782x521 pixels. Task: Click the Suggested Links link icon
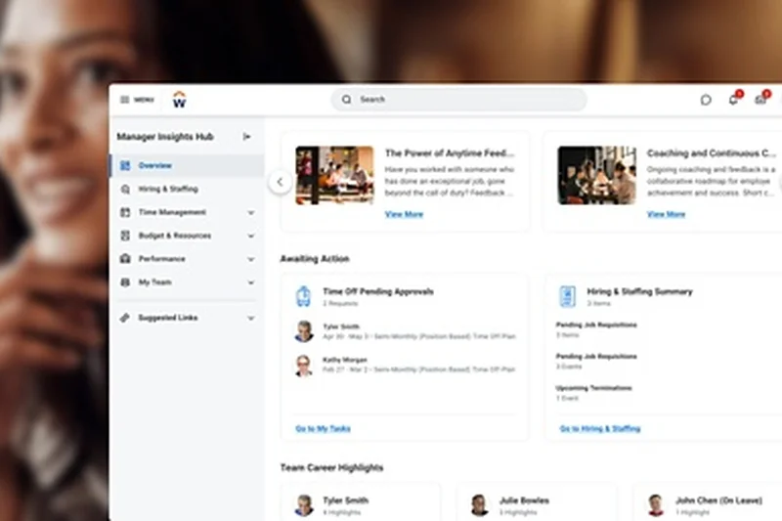pos(125,318)
